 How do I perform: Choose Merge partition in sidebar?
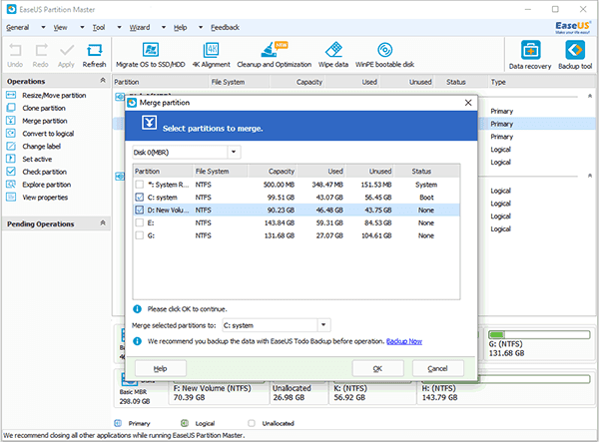click(x=45, y=121)
